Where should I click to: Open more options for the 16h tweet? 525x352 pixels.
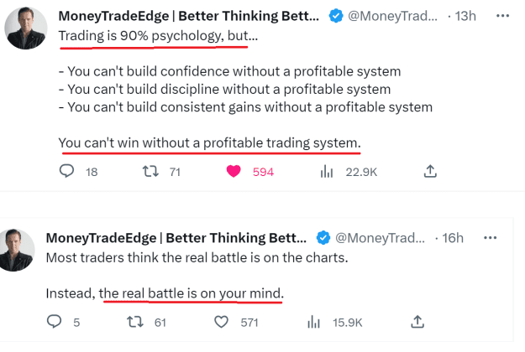(491, 238)
